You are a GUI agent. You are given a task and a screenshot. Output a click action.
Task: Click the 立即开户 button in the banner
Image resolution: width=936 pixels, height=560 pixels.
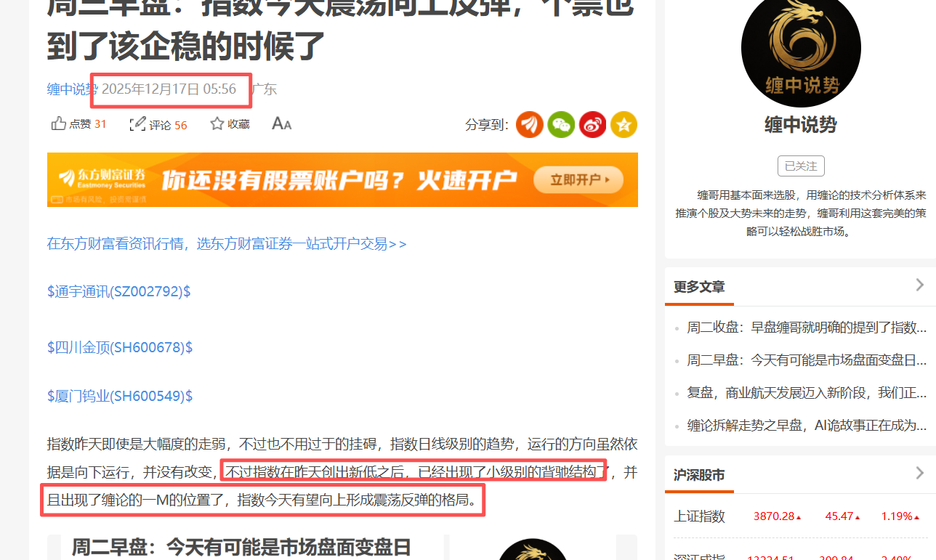[x=578, y=179]
